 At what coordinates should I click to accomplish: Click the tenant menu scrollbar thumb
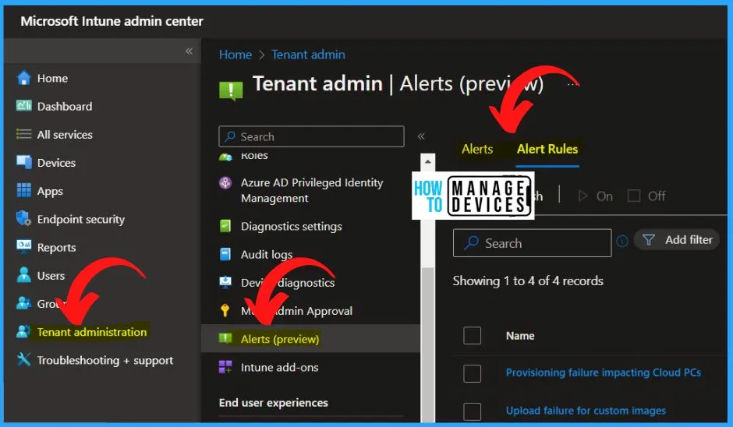pyautogui.click(x=428, y=344)
